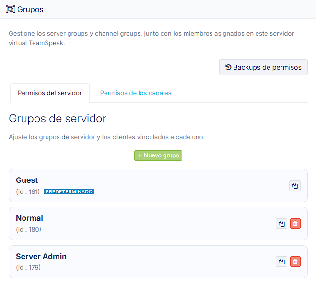316x287 pixels.
Task: Click the id 180 label
Action: pyautogui.click(x=28, y=229)
